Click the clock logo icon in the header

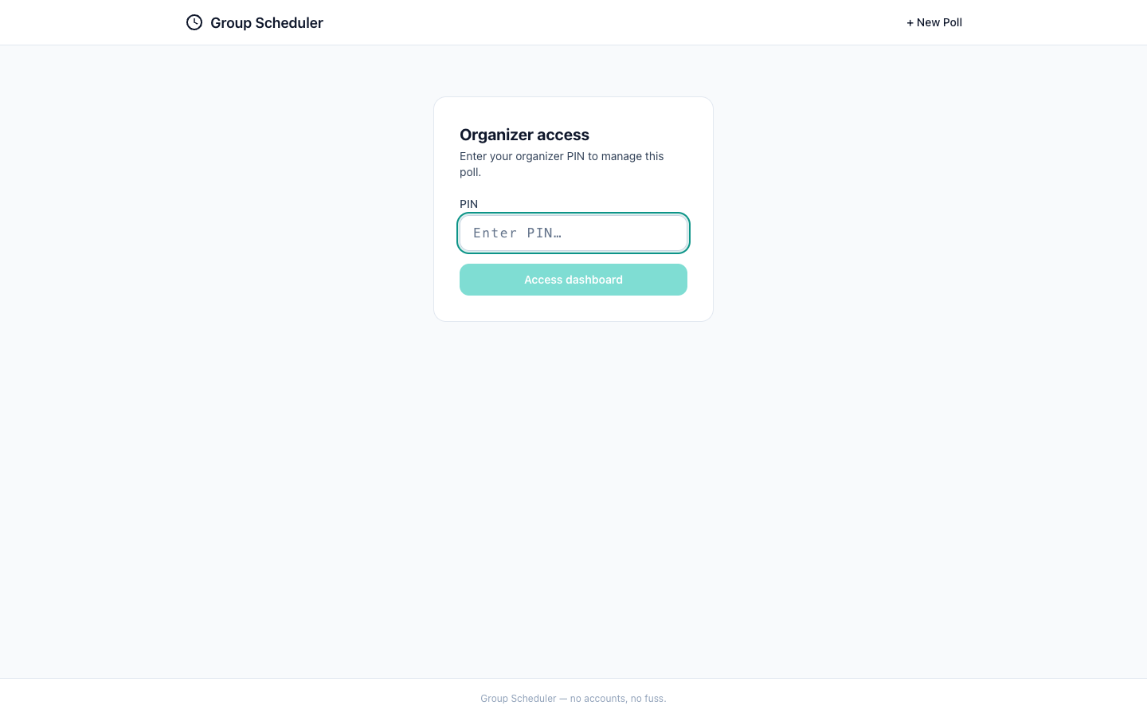pyautogui.click(x=194, y=22)
